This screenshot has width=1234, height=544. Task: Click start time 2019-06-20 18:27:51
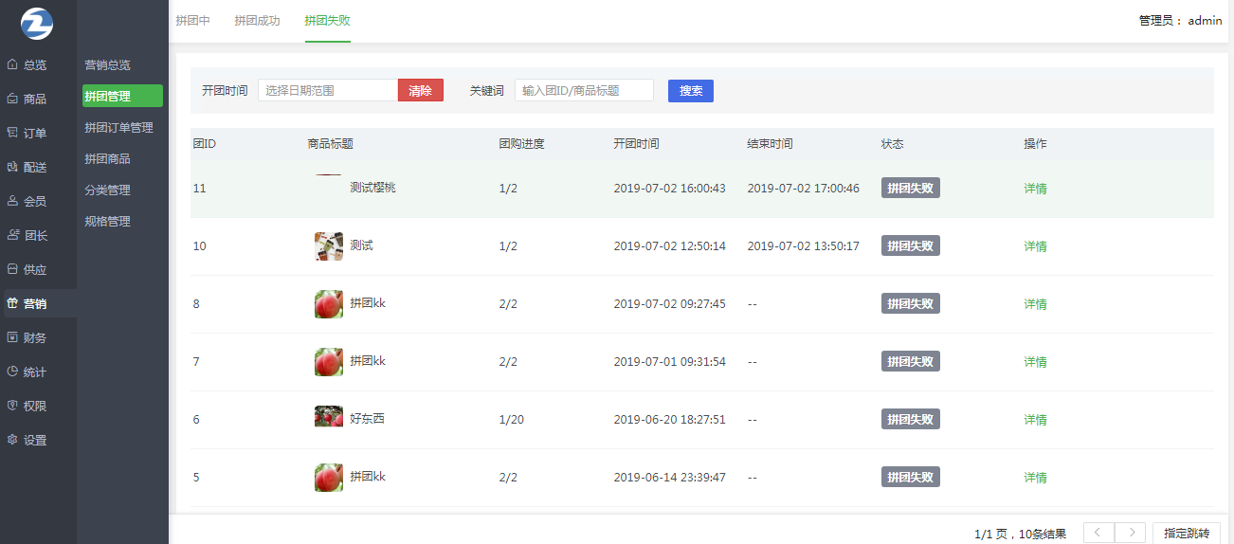[669, 420]
